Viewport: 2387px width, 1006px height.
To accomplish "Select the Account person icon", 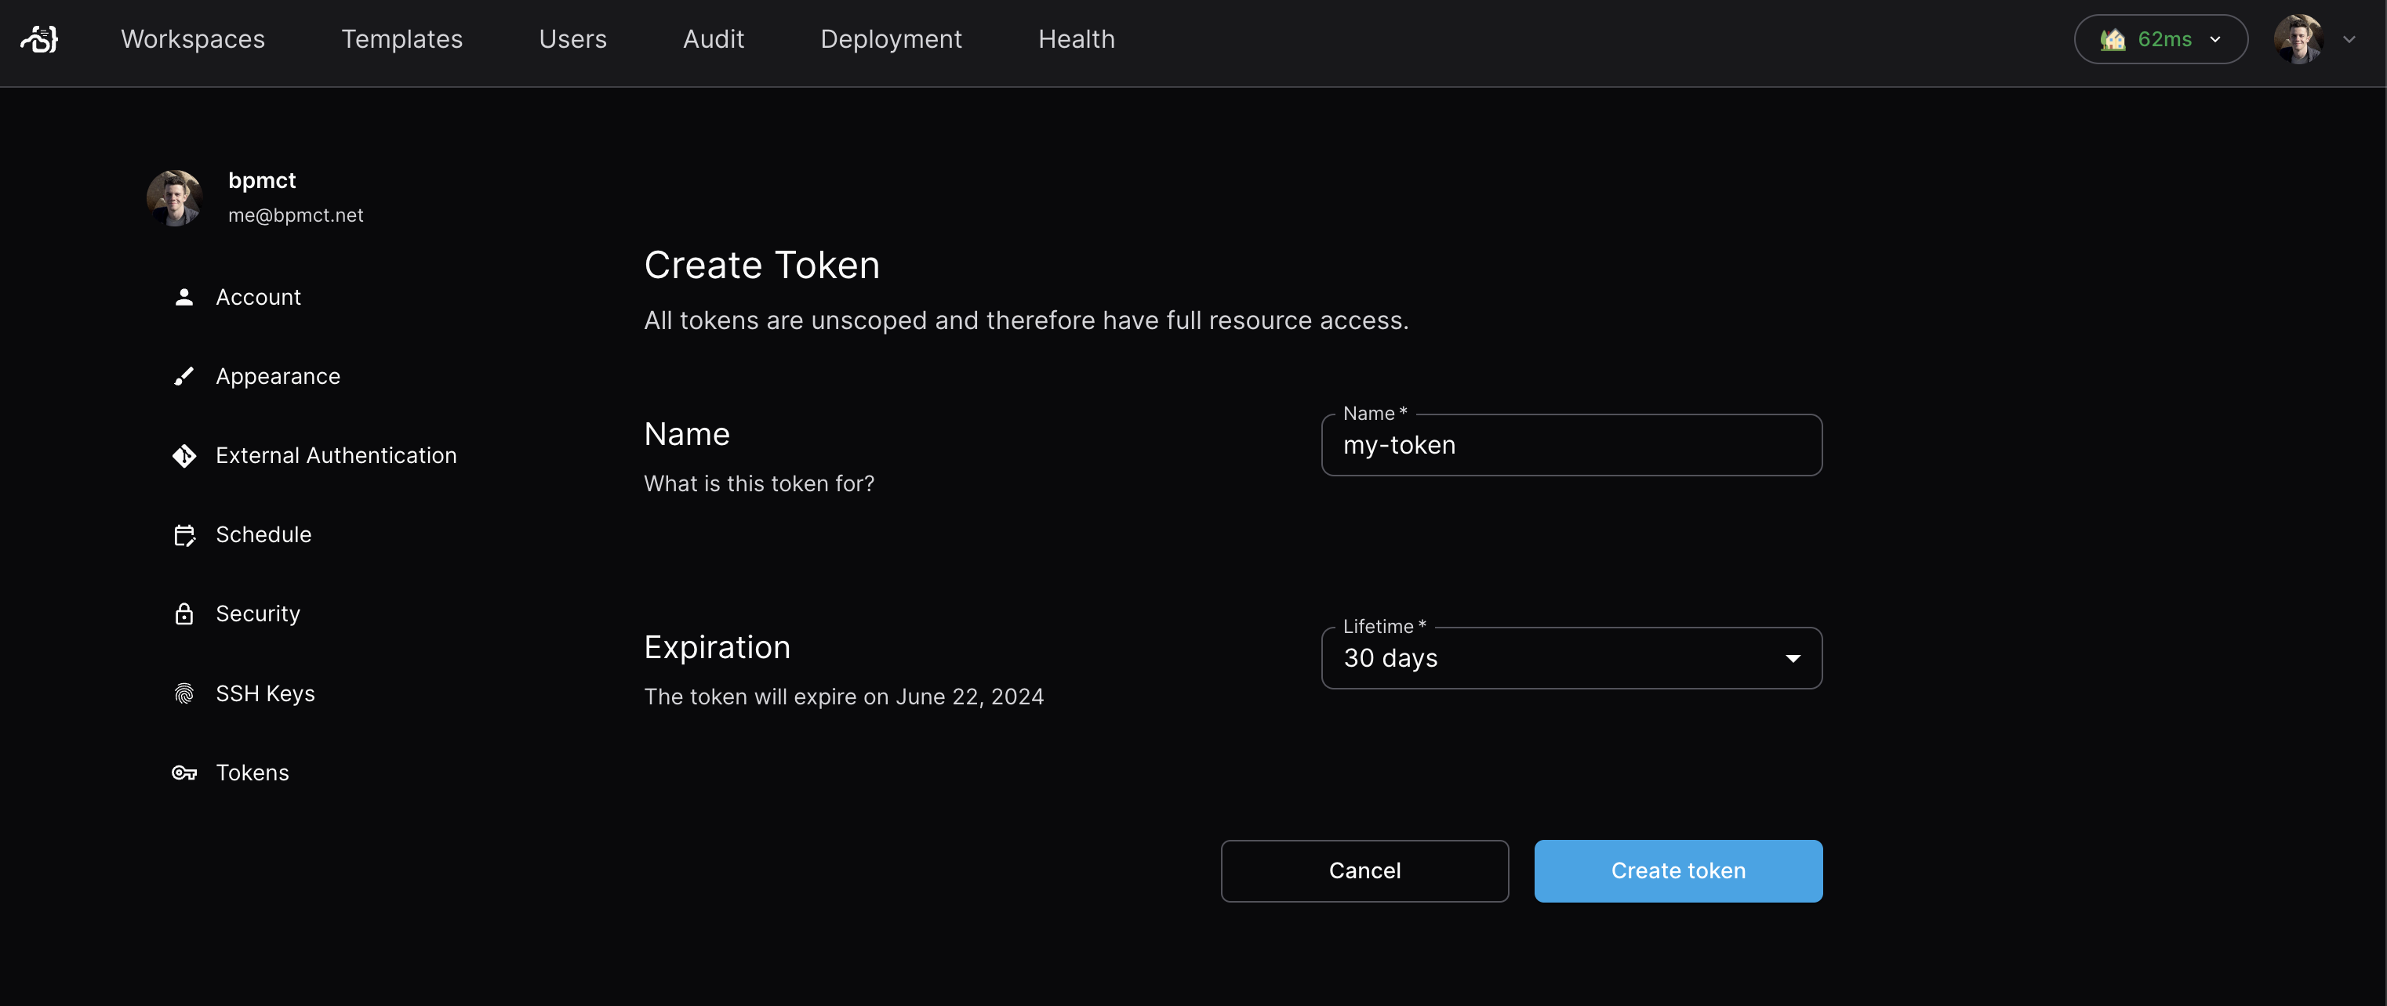I will click(184, 296).
